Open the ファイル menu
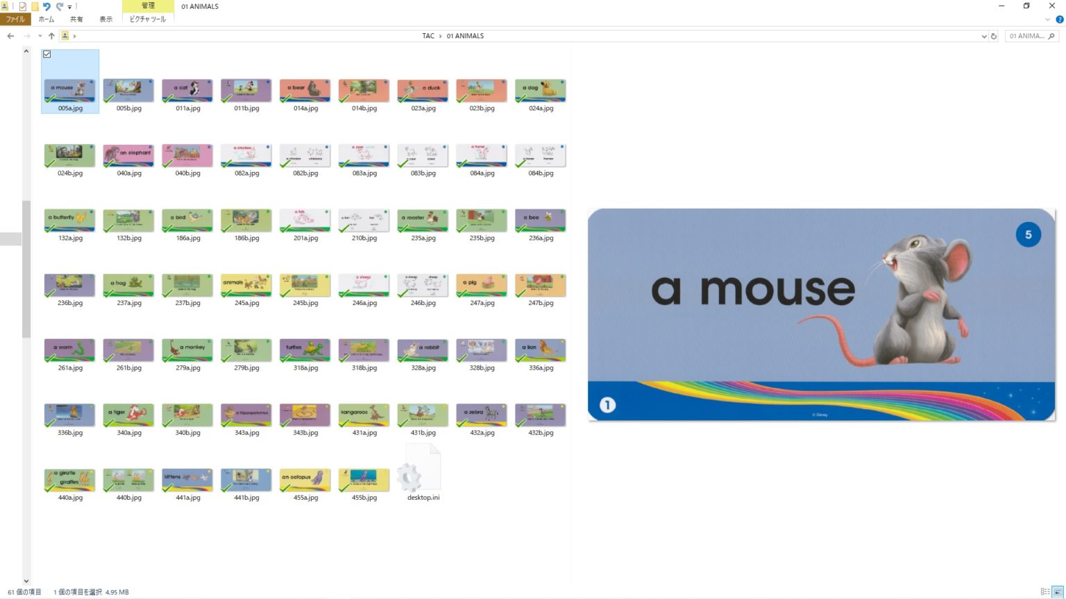This screenshot has width=1066, height=599. tap(15, 19)
